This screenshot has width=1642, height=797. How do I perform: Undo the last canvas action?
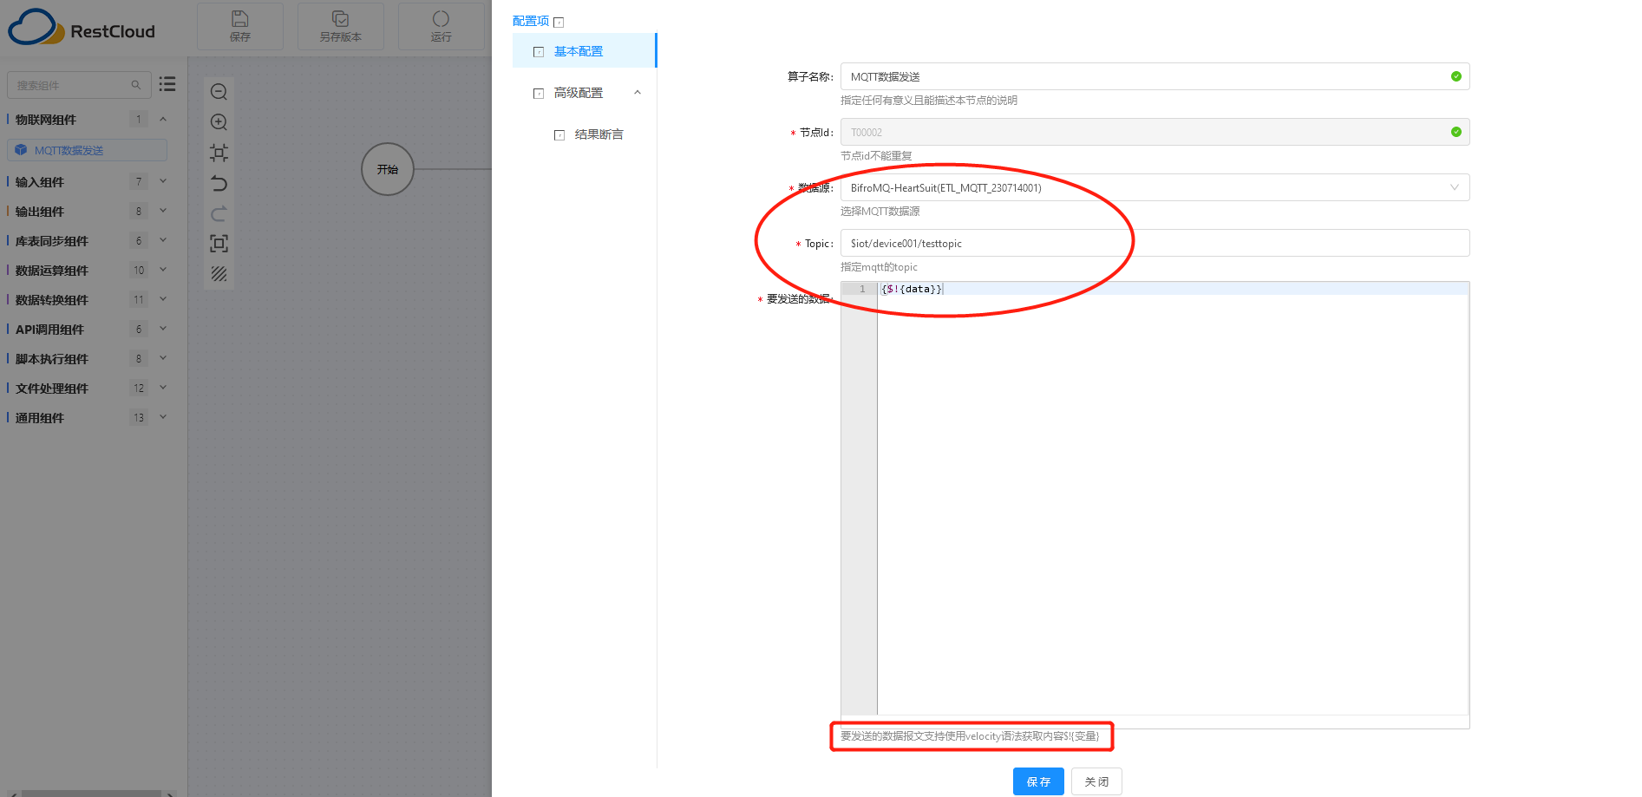coord(219,183)
